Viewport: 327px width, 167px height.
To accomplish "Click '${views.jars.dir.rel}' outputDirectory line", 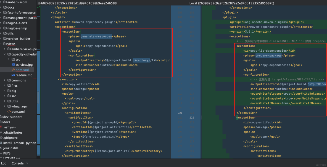I will pyautogui.click(x=114, y=151).
